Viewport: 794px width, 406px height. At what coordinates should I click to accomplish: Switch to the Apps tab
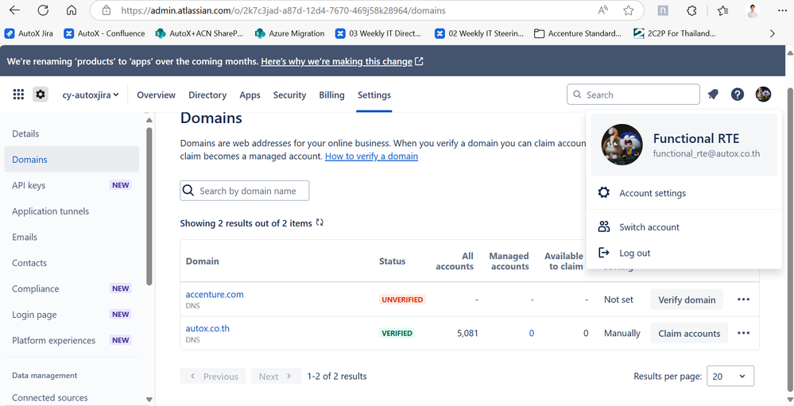tap(250, 95)
